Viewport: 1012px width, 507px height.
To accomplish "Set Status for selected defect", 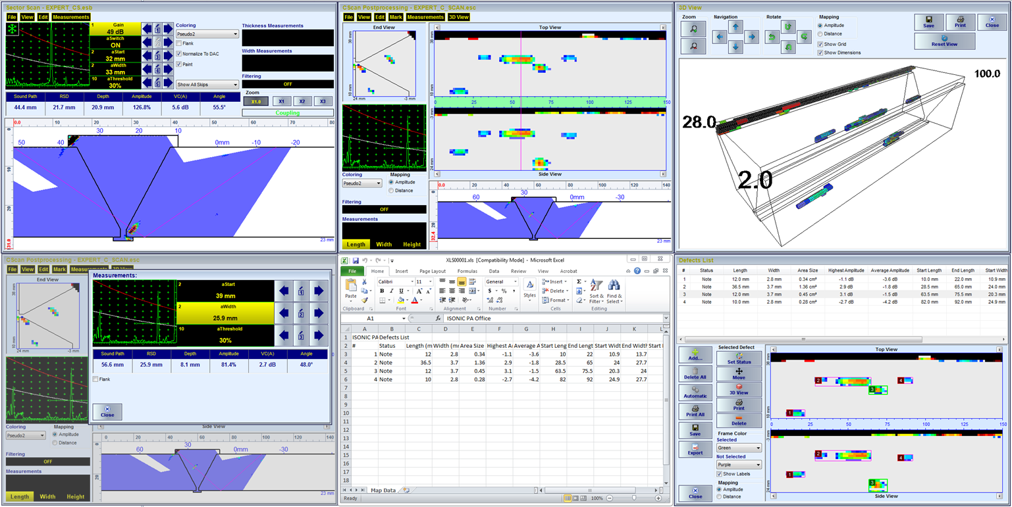I will tap(739, 358).
